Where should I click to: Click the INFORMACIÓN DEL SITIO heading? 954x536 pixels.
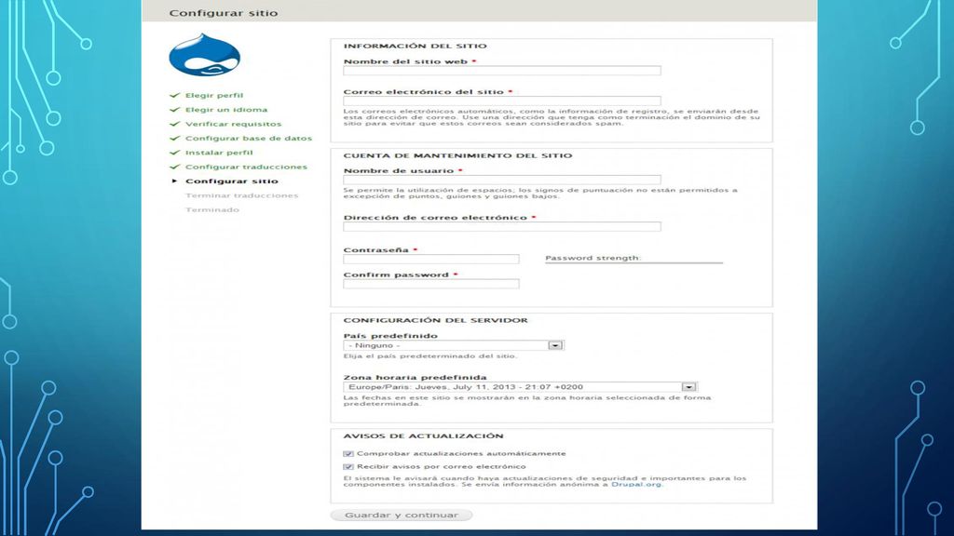pyautogui.click(x=415, y=47)
